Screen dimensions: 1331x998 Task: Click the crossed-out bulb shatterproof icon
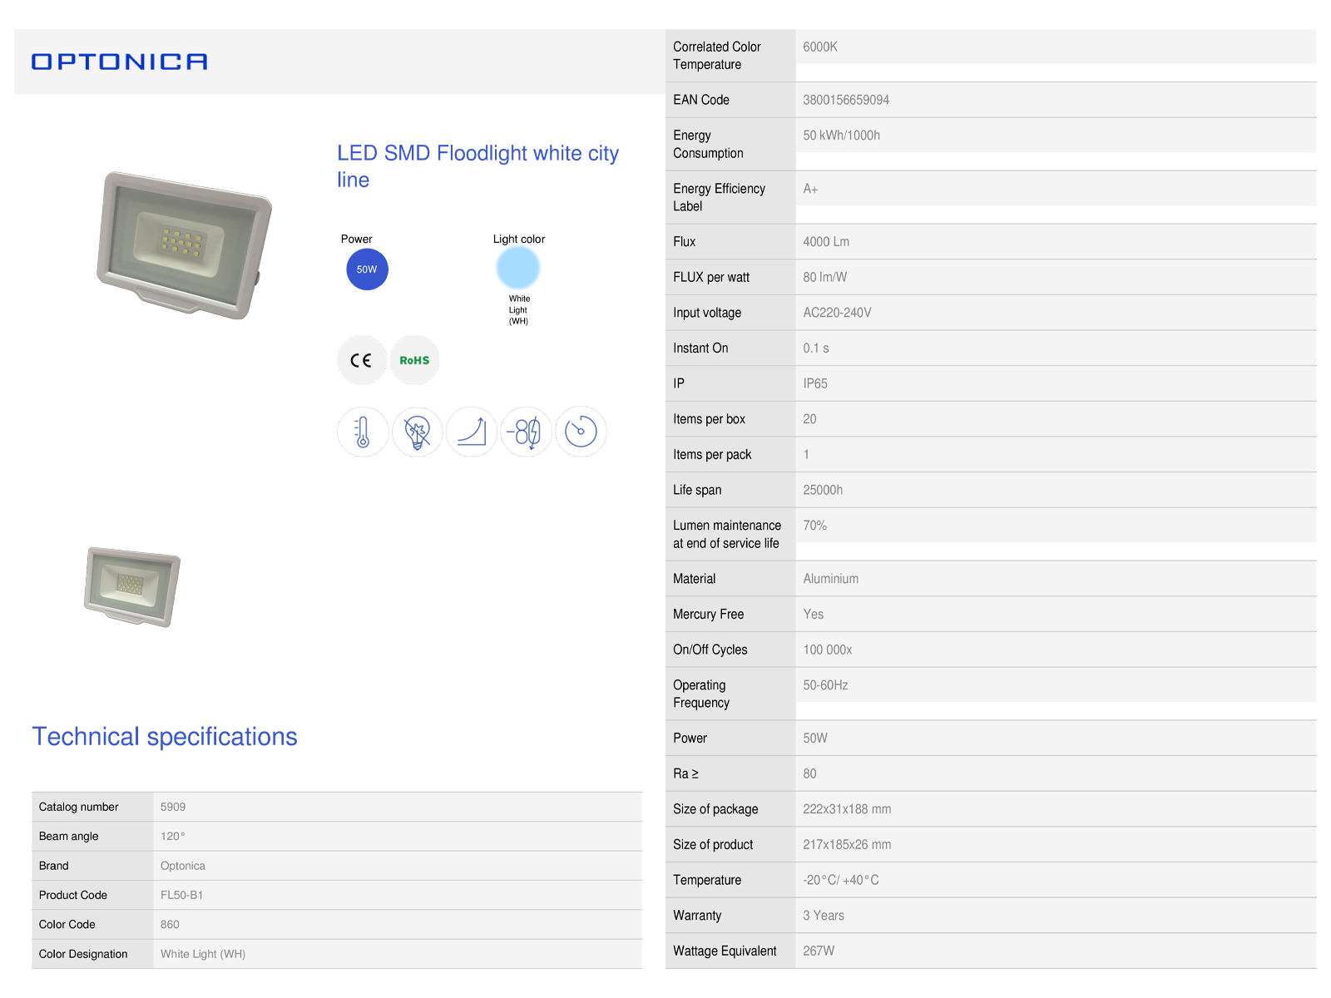417,432
